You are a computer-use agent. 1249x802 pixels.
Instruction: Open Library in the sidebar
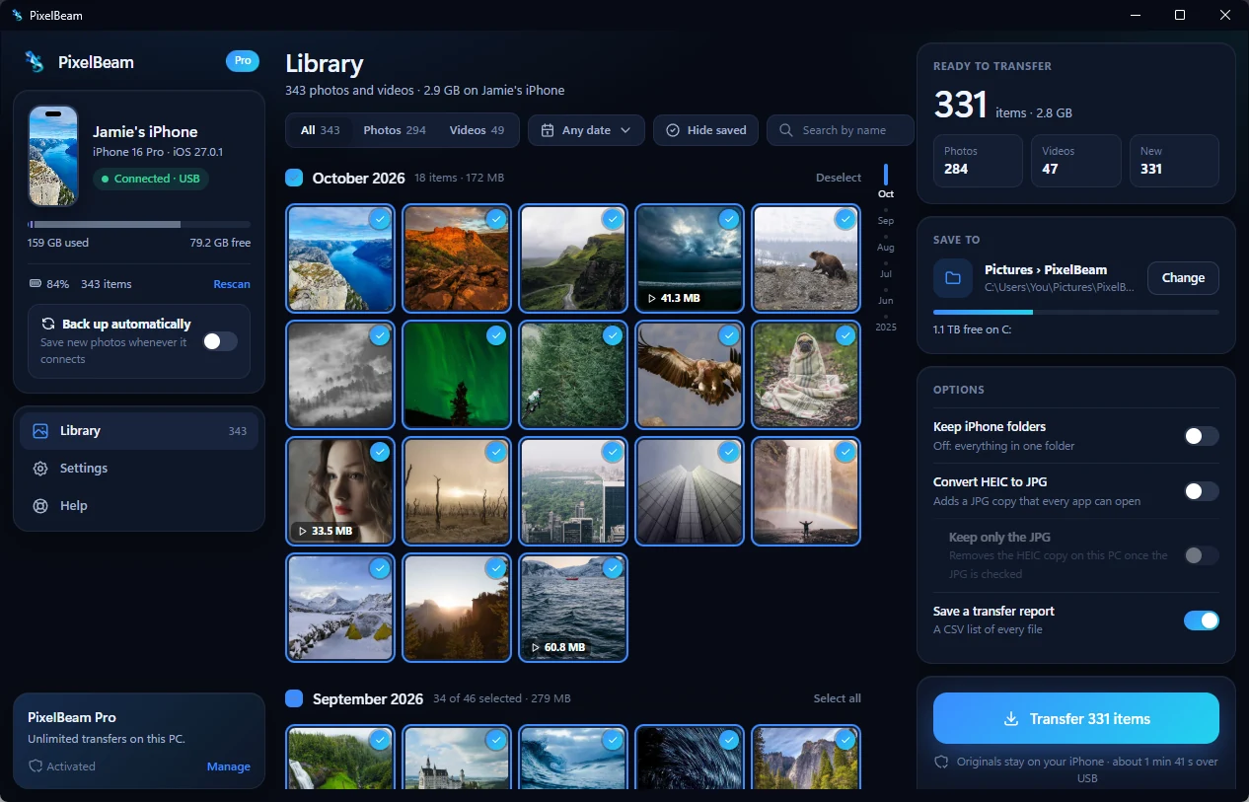[139, 431]
